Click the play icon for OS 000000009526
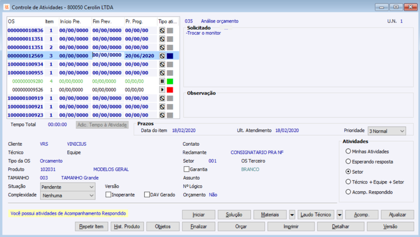420x237 pixels. pyautogui.click(x=162, y=90)
